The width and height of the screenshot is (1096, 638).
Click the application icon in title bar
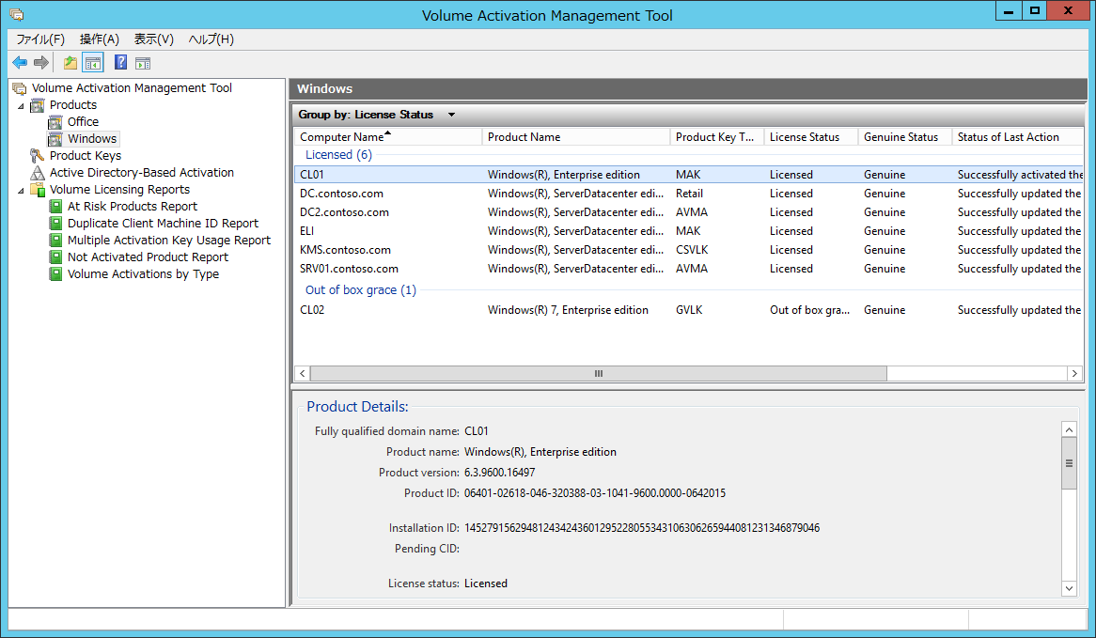point(17,14)
